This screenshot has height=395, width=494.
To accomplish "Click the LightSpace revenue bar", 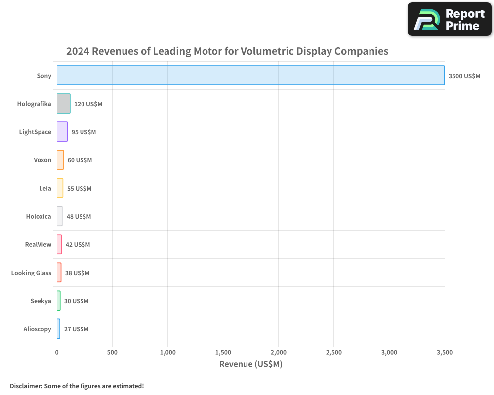I will click(x=62, y=132).
